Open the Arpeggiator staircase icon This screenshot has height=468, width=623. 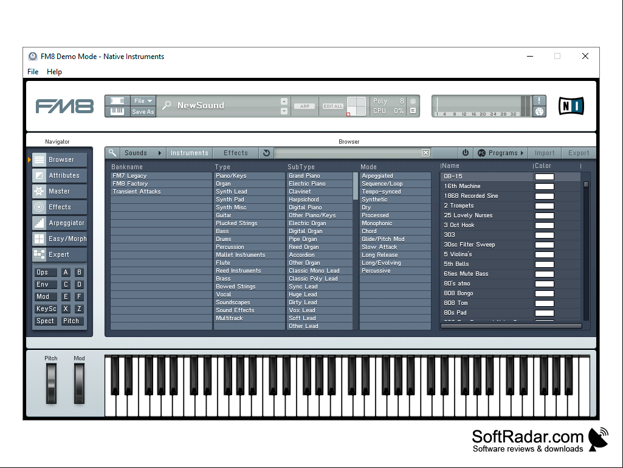pyautogui.click(x=39, y=223)
